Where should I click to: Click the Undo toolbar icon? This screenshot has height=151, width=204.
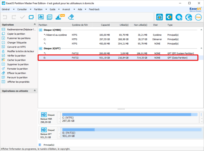pos(5,17)
